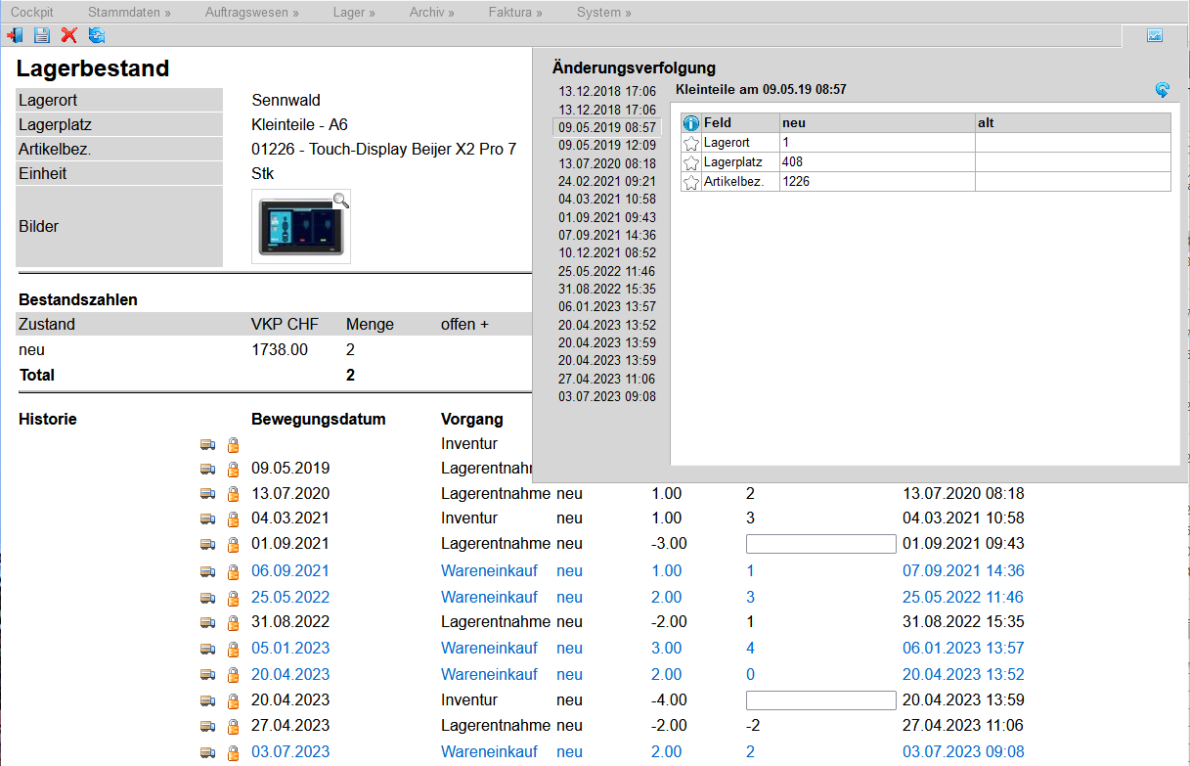Toggle the star next to Lagerort
Viewport: 1190px width, 766px height.
point(691,143)
